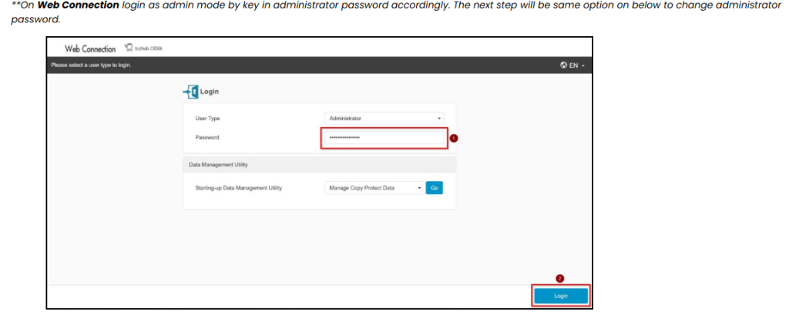
Task: Click the red step 1 marker badge
Action: click(453, 138)
